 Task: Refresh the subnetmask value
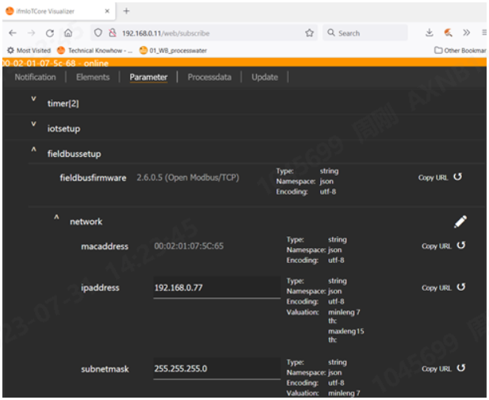pos(461,368)
